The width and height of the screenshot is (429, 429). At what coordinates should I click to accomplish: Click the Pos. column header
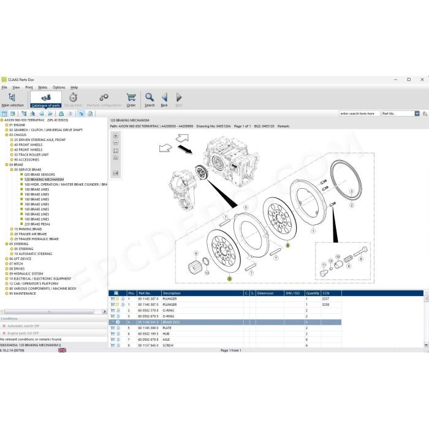(132, 294)
